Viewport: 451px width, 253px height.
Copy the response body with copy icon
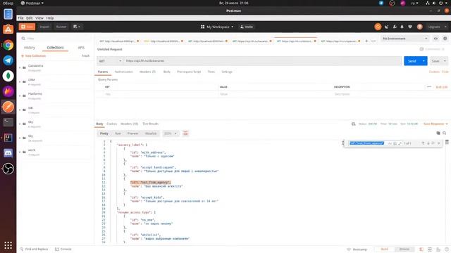438,133
